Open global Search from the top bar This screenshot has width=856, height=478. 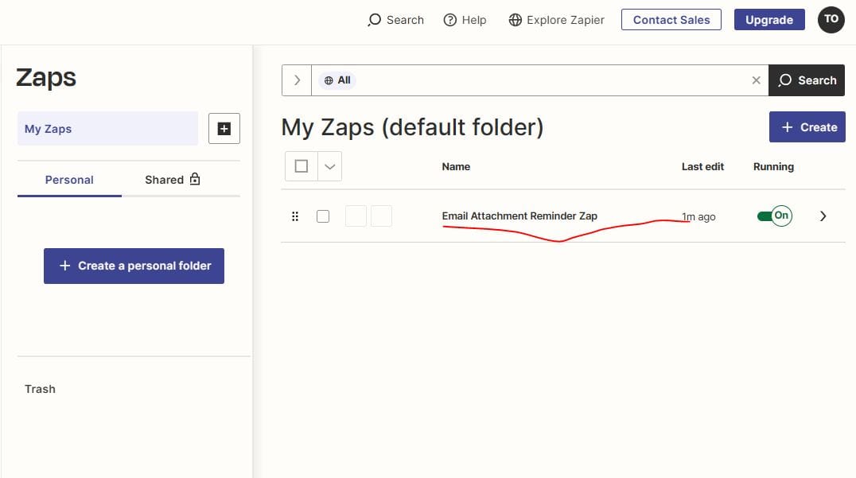pos(395,19)
